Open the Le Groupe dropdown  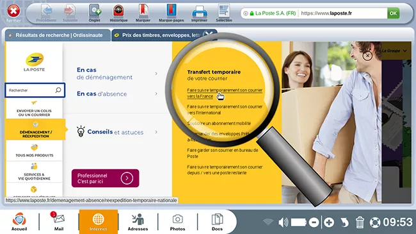[394, 51]
